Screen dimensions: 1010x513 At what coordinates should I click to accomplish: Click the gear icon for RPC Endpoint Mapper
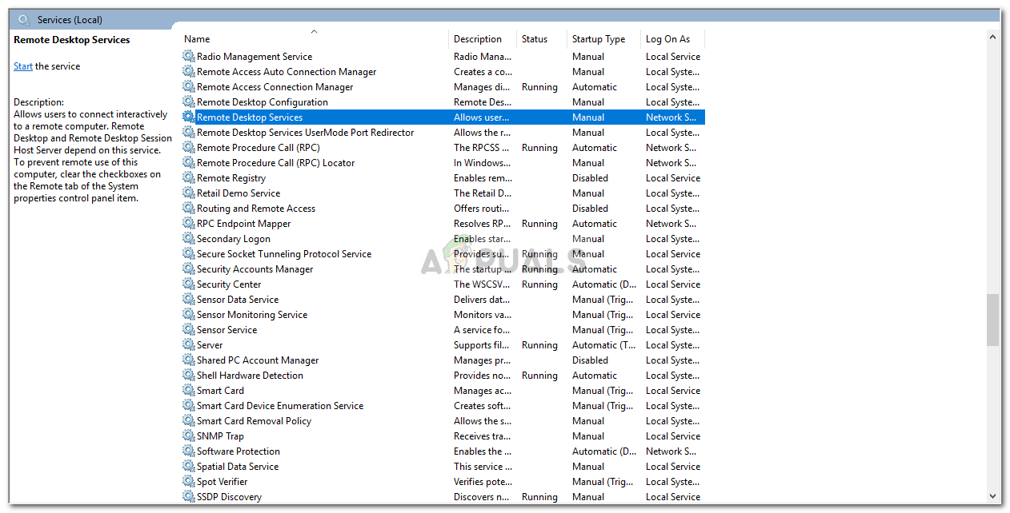click(x=188, y=224)
